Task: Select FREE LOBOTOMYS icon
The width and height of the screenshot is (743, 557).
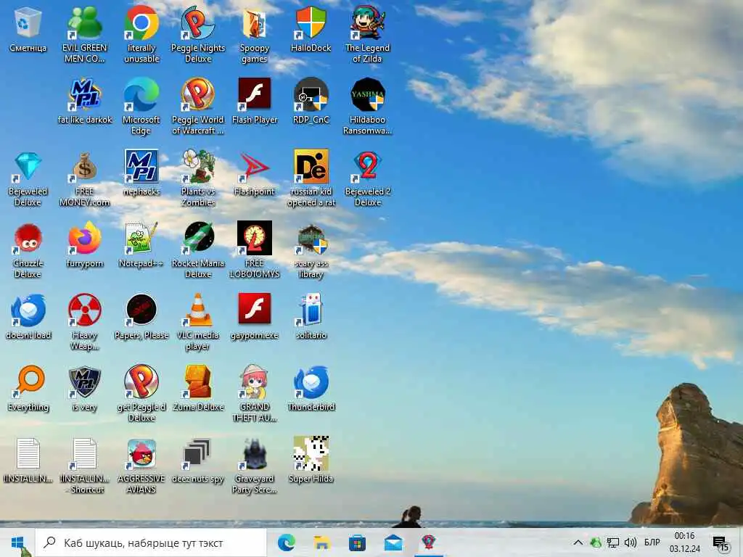Action: pos(255,250)
